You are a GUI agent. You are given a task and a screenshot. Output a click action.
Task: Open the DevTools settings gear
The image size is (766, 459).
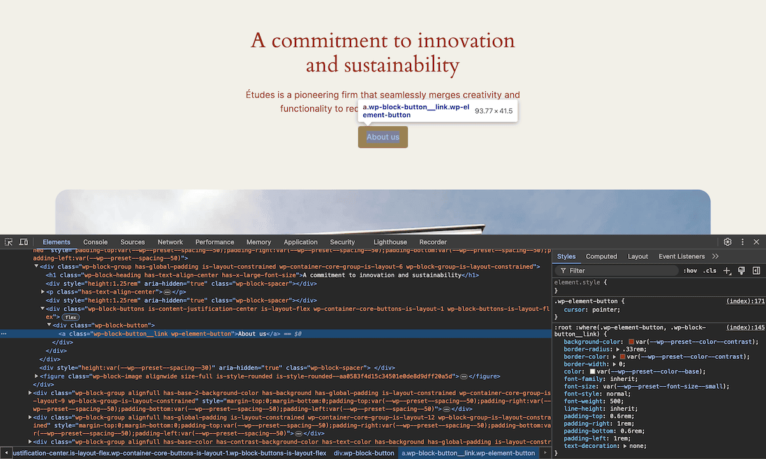tap(727, 242)
